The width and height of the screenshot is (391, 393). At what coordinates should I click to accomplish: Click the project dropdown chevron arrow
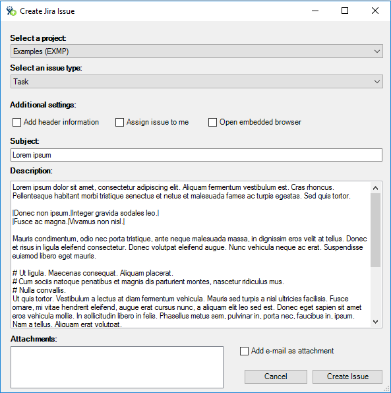tap(376, 51)
